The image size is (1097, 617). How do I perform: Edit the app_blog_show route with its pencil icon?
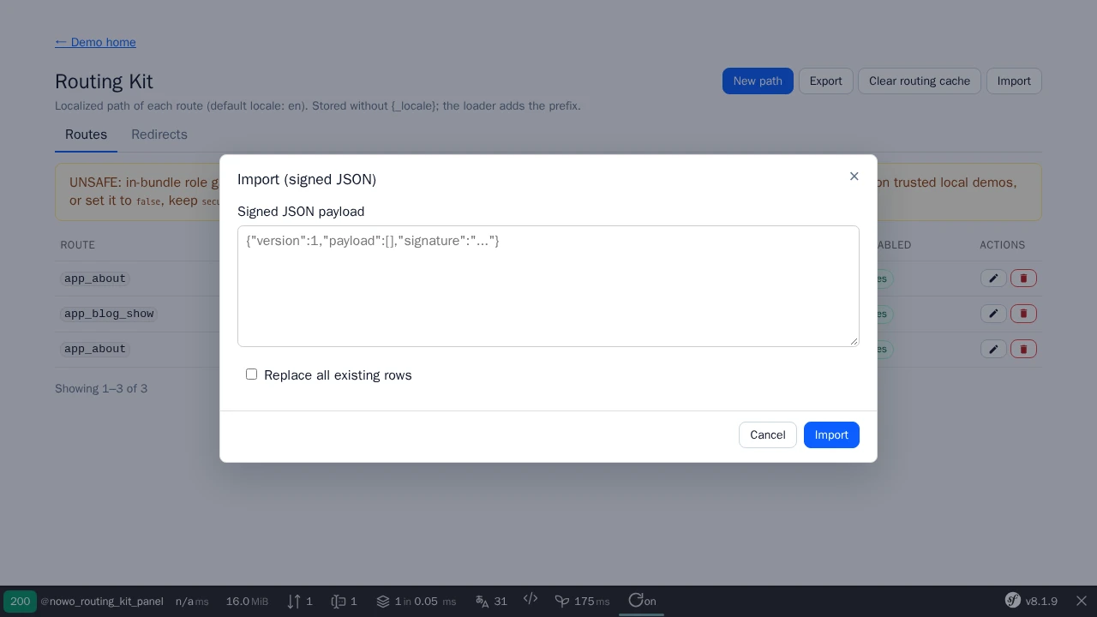993,314
